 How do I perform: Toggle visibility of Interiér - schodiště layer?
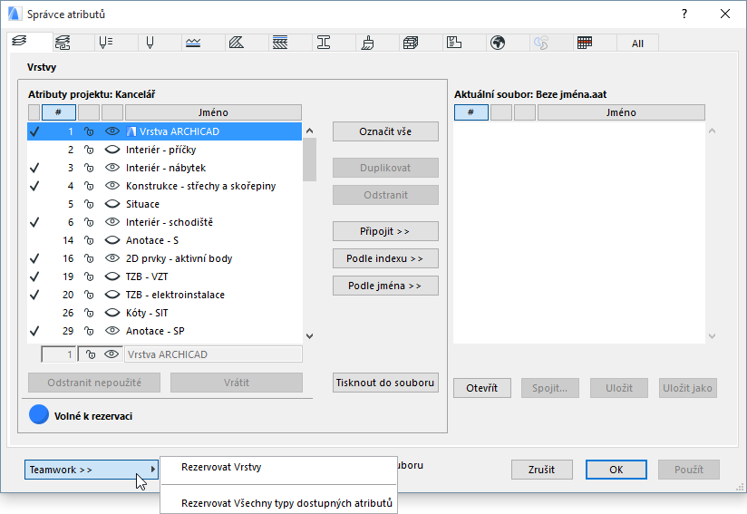(112, 222)
